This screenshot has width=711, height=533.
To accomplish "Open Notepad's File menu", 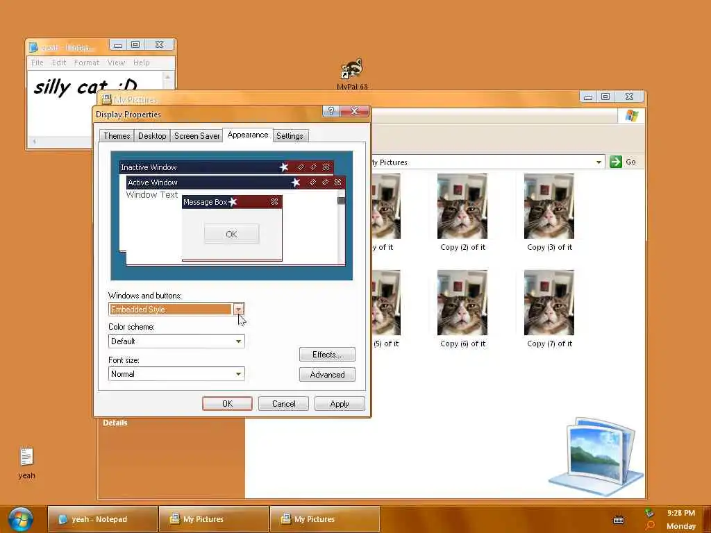I will click(37, 62).
